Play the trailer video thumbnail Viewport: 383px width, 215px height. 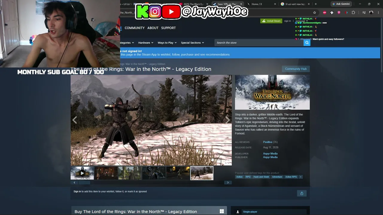point(82,173)
